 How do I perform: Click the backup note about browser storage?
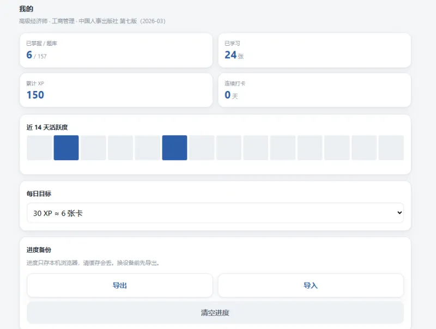93,263
